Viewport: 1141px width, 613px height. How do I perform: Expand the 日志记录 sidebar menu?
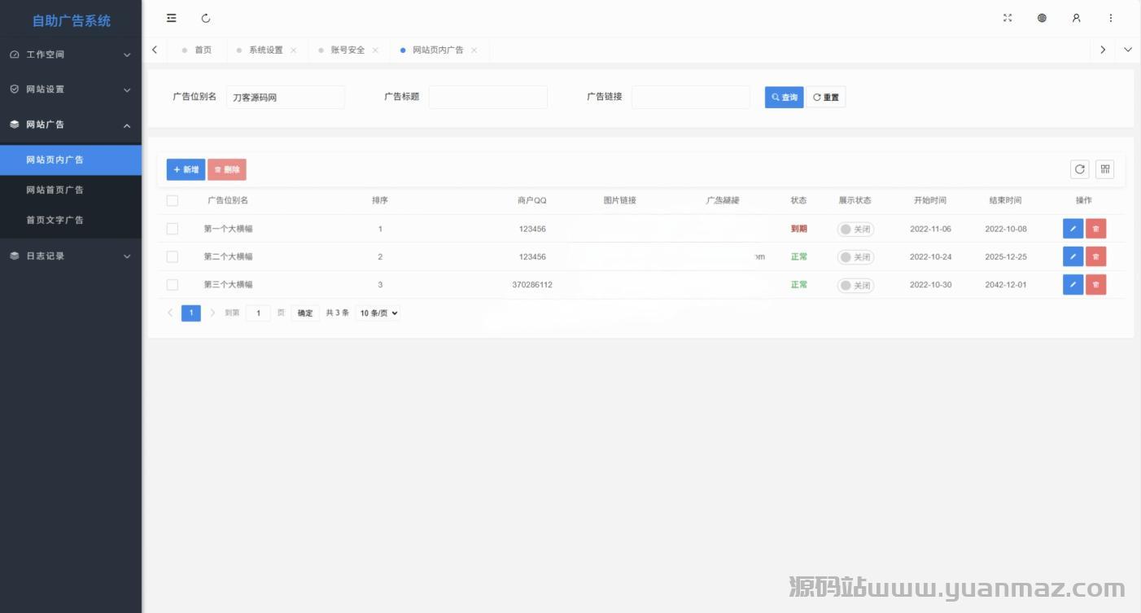70,256
